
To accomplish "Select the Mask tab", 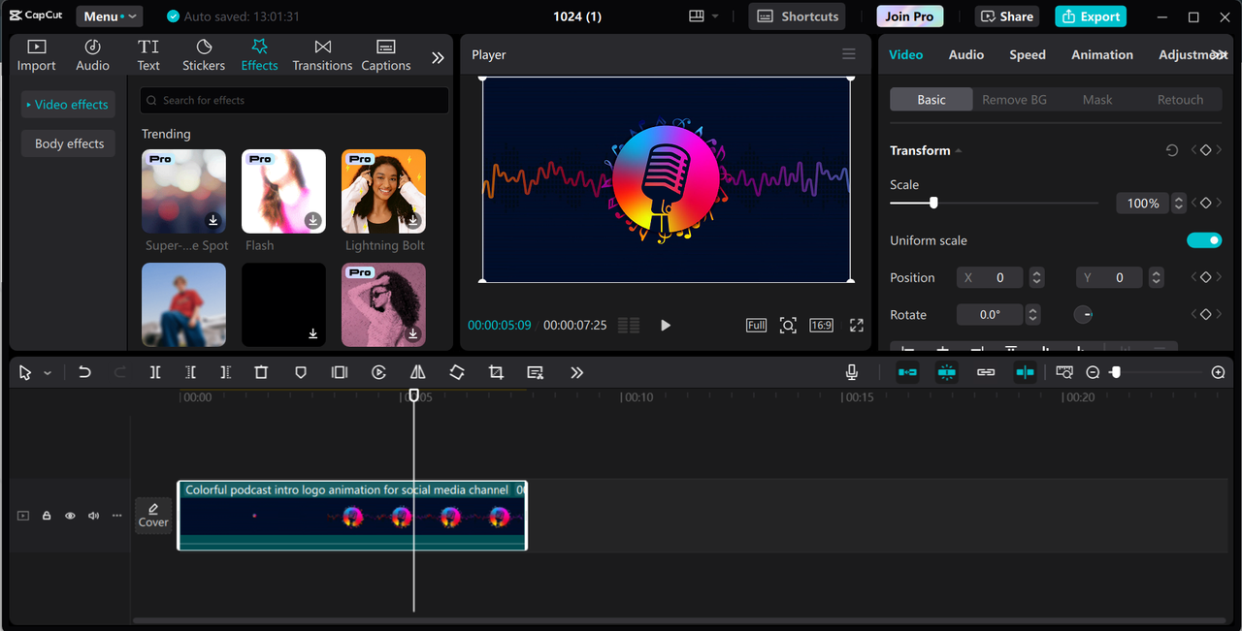I will coord(1096,100).
